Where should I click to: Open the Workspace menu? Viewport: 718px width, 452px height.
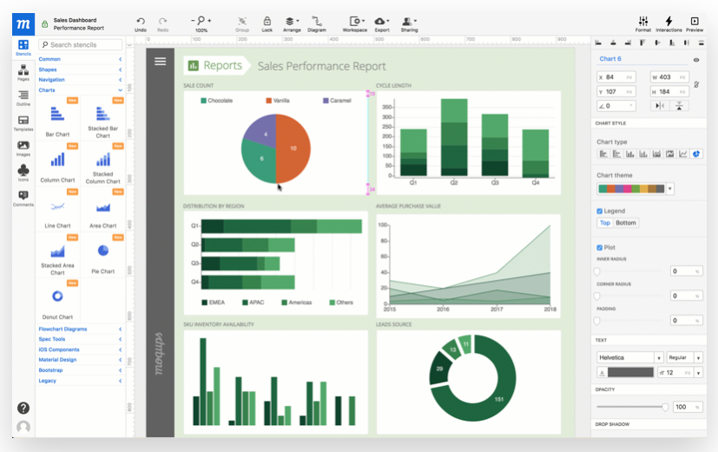pos(355,23)
